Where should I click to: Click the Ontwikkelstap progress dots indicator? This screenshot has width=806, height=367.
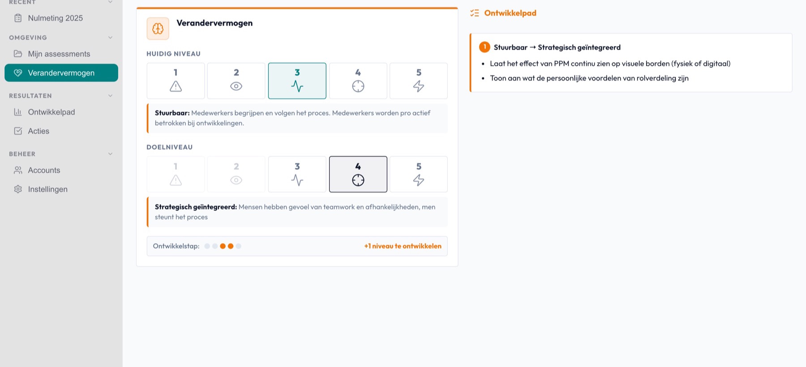click(x=223, y=246)
